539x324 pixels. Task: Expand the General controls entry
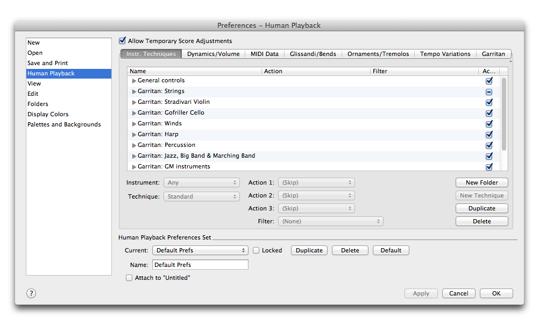tap(134, 80)
